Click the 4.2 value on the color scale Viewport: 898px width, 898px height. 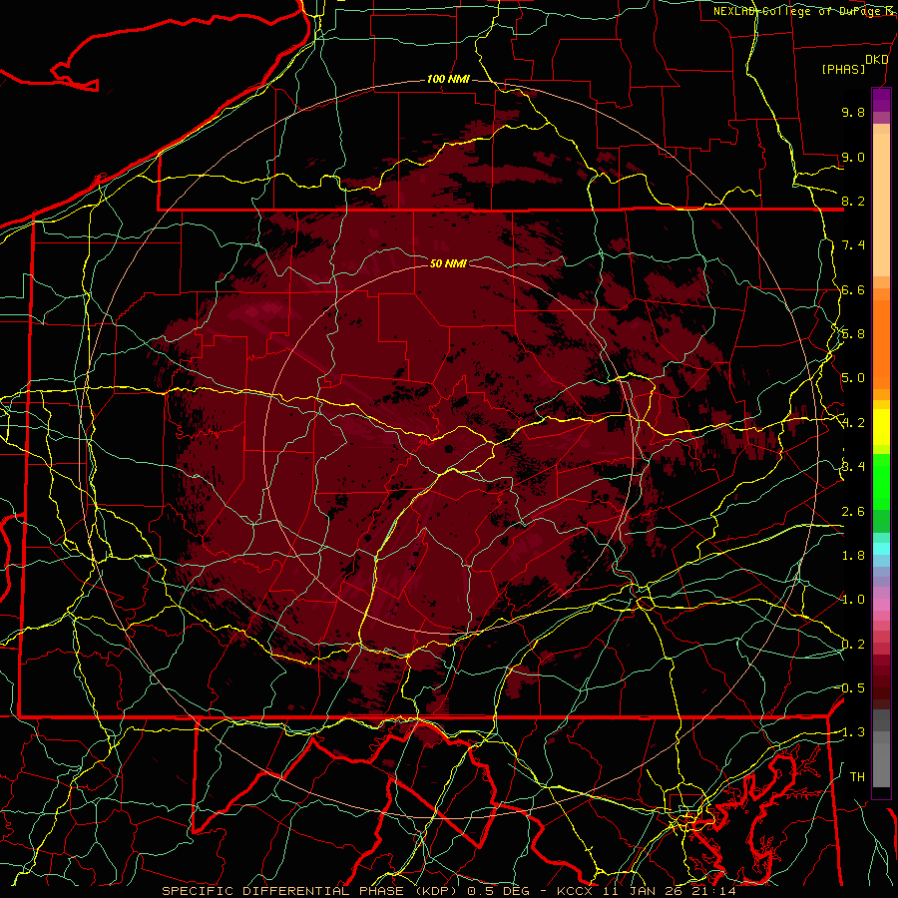pyautogui.click(x=853, y=423)
